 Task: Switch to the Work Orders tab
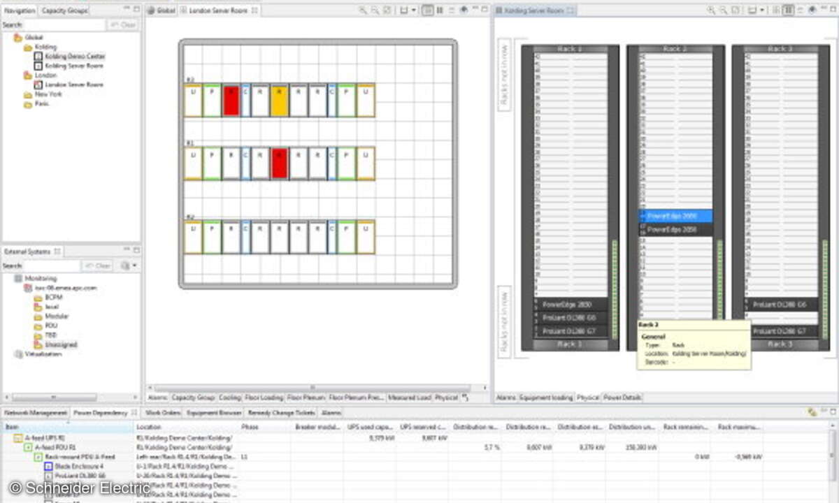[x=163, y=413]
